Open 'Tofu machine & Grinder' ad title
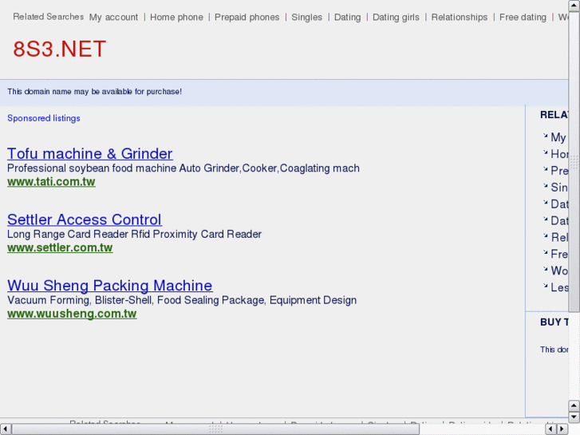Screen dimensions: 580x435 (90, 153)
